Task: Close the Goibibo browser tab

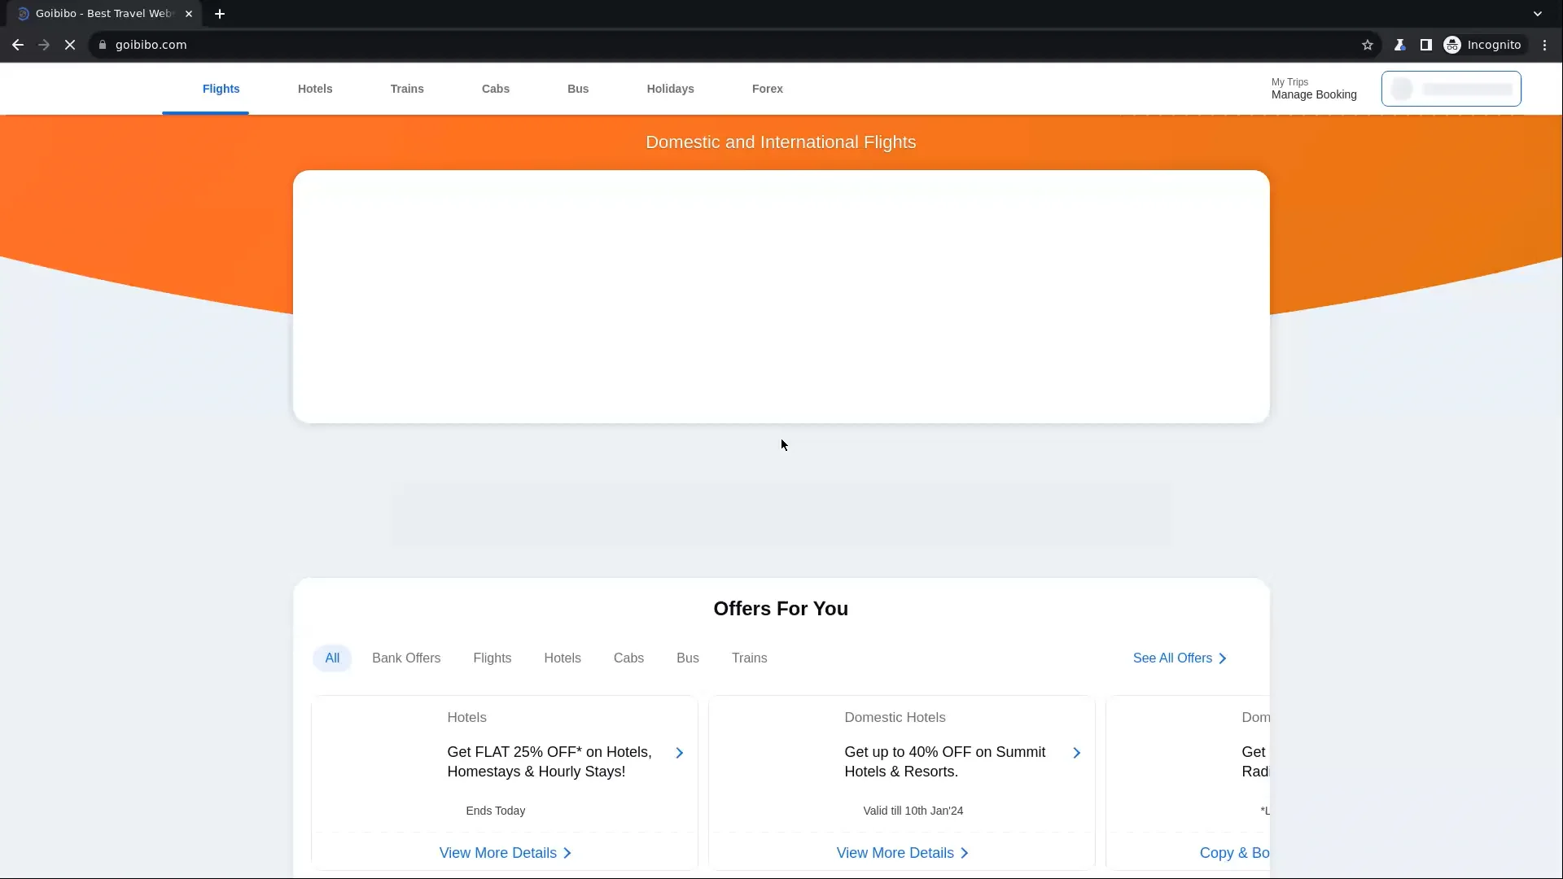Action: 189,14
